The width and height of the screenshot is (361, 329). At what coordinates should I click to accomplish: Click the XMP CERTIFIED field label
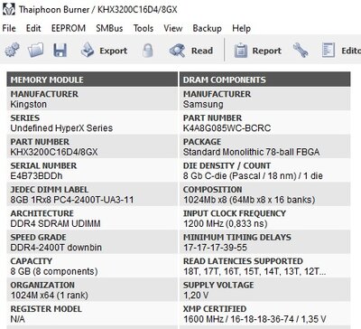pyautogui.click(x=215, y=309)
